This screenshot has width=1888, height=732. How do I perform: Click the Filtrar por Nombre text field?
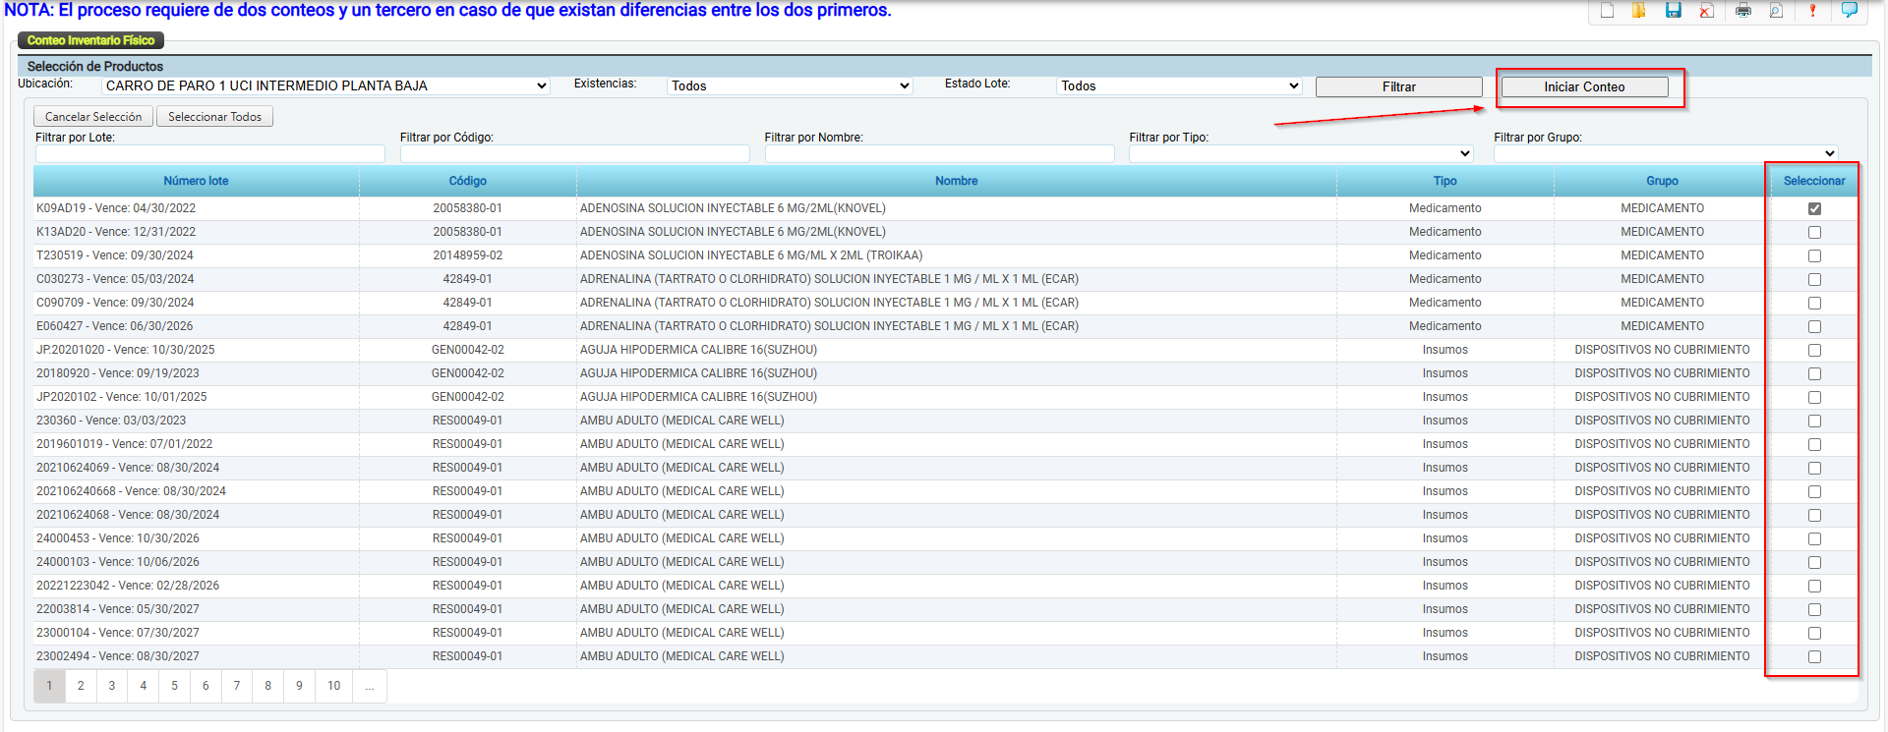(x=939, y=154)
